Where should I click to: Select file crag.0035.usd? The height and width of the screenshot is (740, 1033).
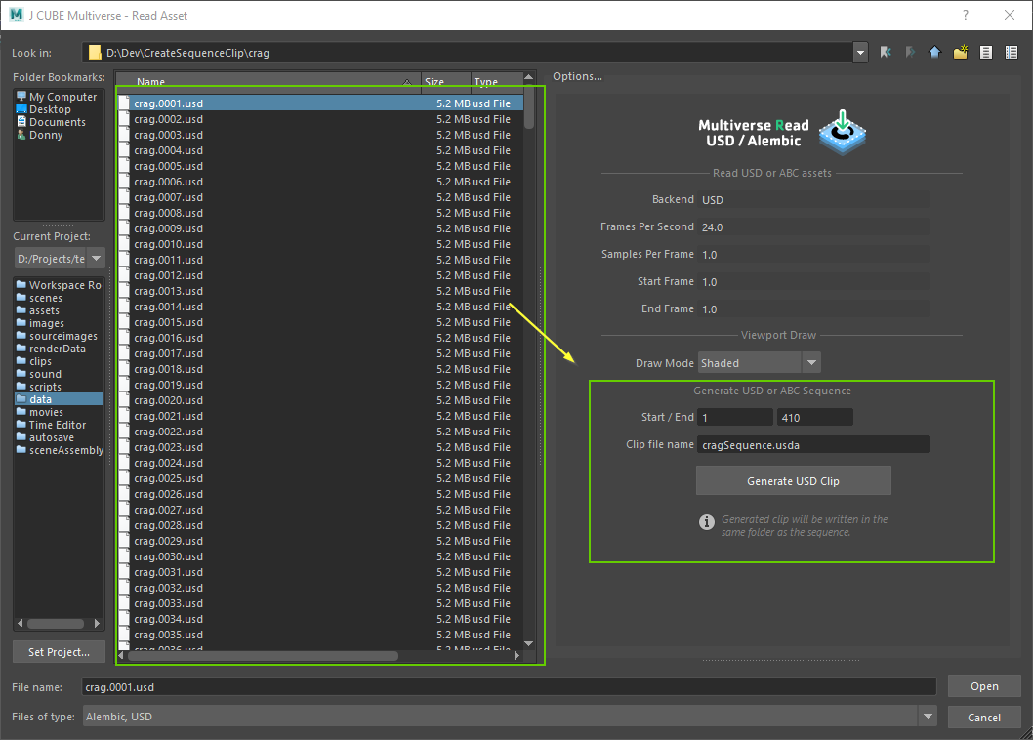tap(321, 635)
